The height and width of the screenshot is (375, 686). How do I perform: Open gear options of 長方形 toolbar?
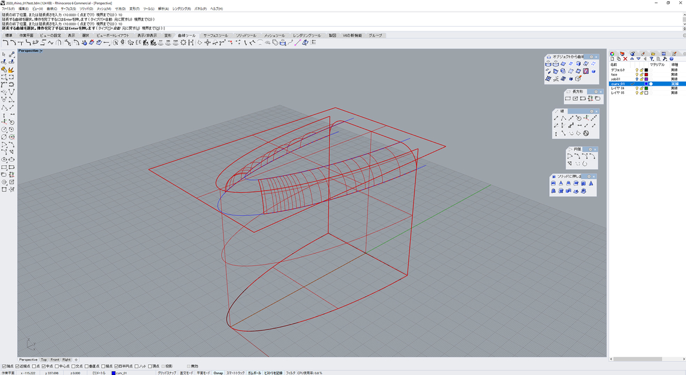point(596,91)
